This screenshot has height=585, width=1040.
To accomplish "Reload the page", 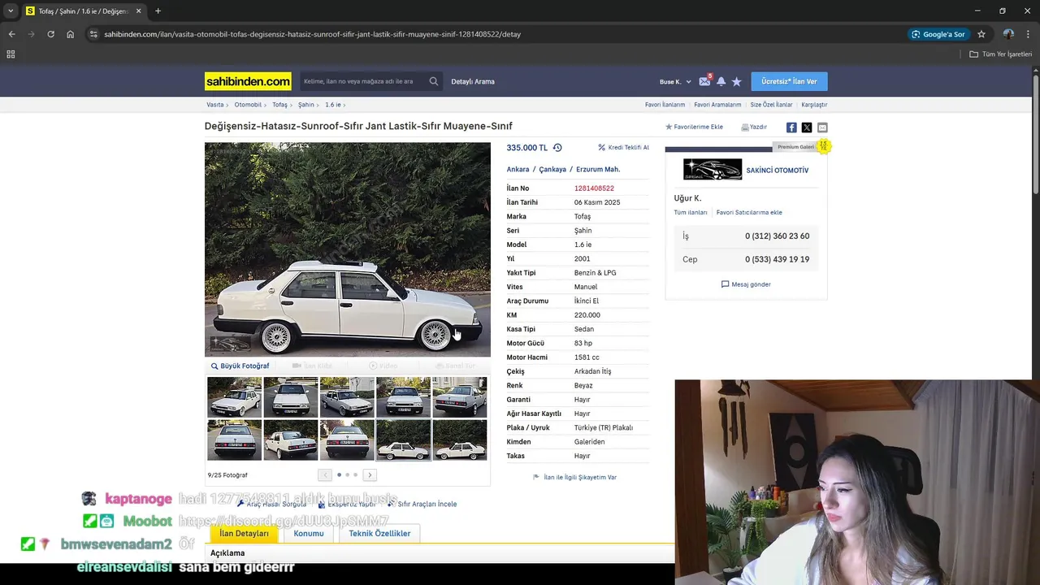I will point(50,34).
